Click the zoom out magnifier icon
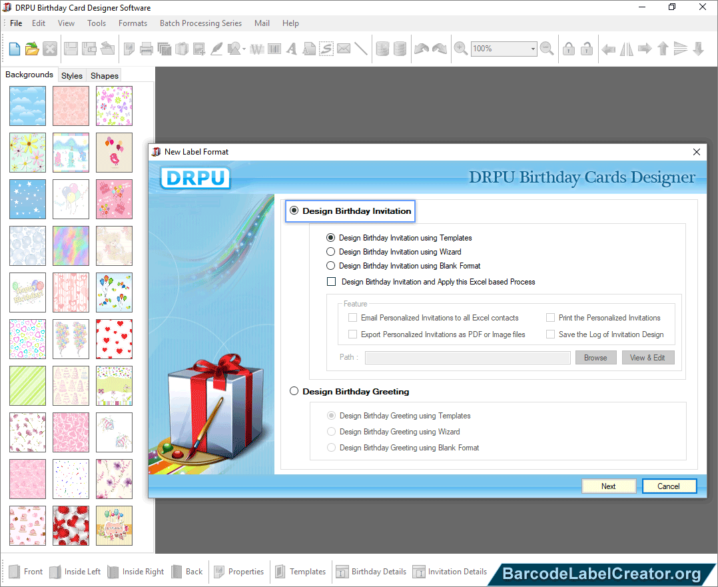 547,49
